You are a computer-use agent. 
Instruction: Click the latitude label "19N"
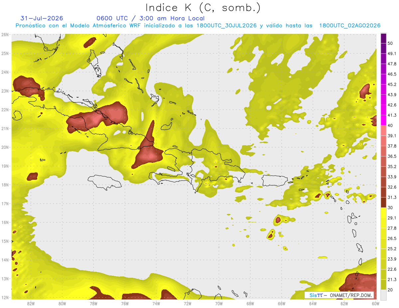click(5, 166)
